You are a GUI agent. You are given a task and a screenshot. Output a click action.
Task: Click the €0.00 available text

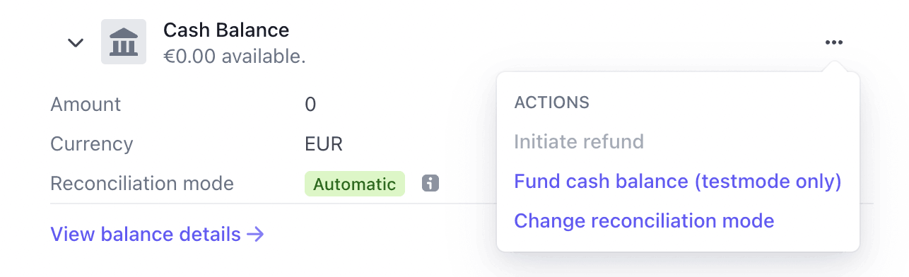235,57
